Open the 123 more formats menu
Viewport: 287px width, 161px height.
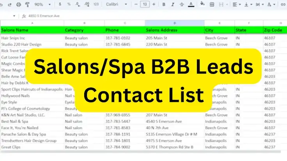[96, 4]
